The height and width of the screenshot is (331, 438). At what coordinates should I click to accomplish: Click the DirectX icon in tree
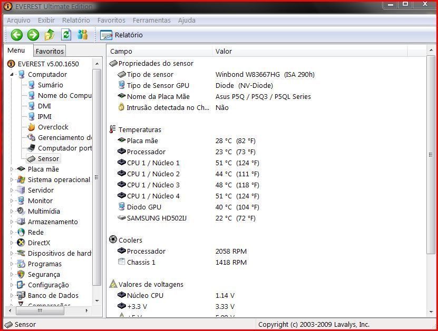[x=21, y=243]
